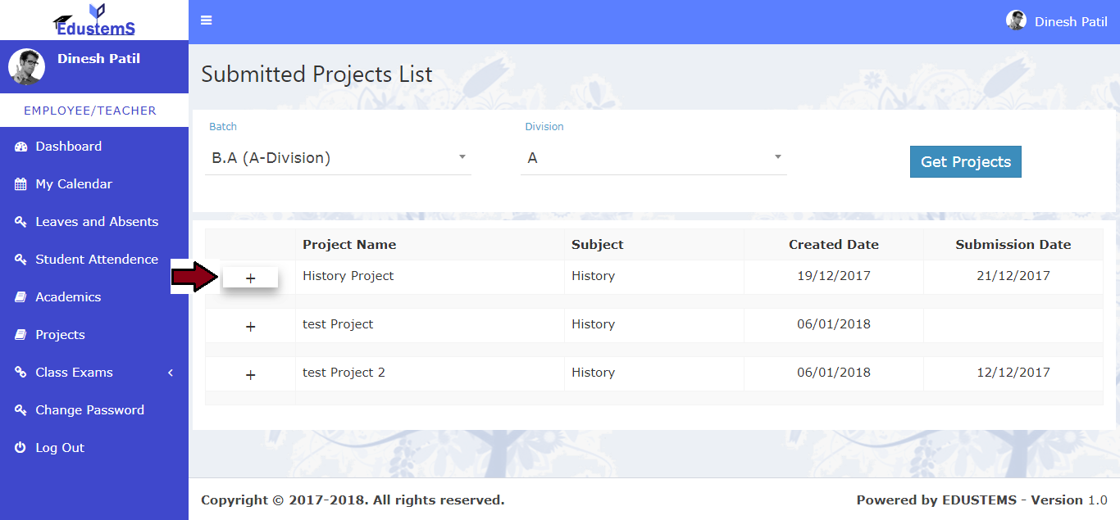Expand the Class Exams submenu

pos(94,373)
